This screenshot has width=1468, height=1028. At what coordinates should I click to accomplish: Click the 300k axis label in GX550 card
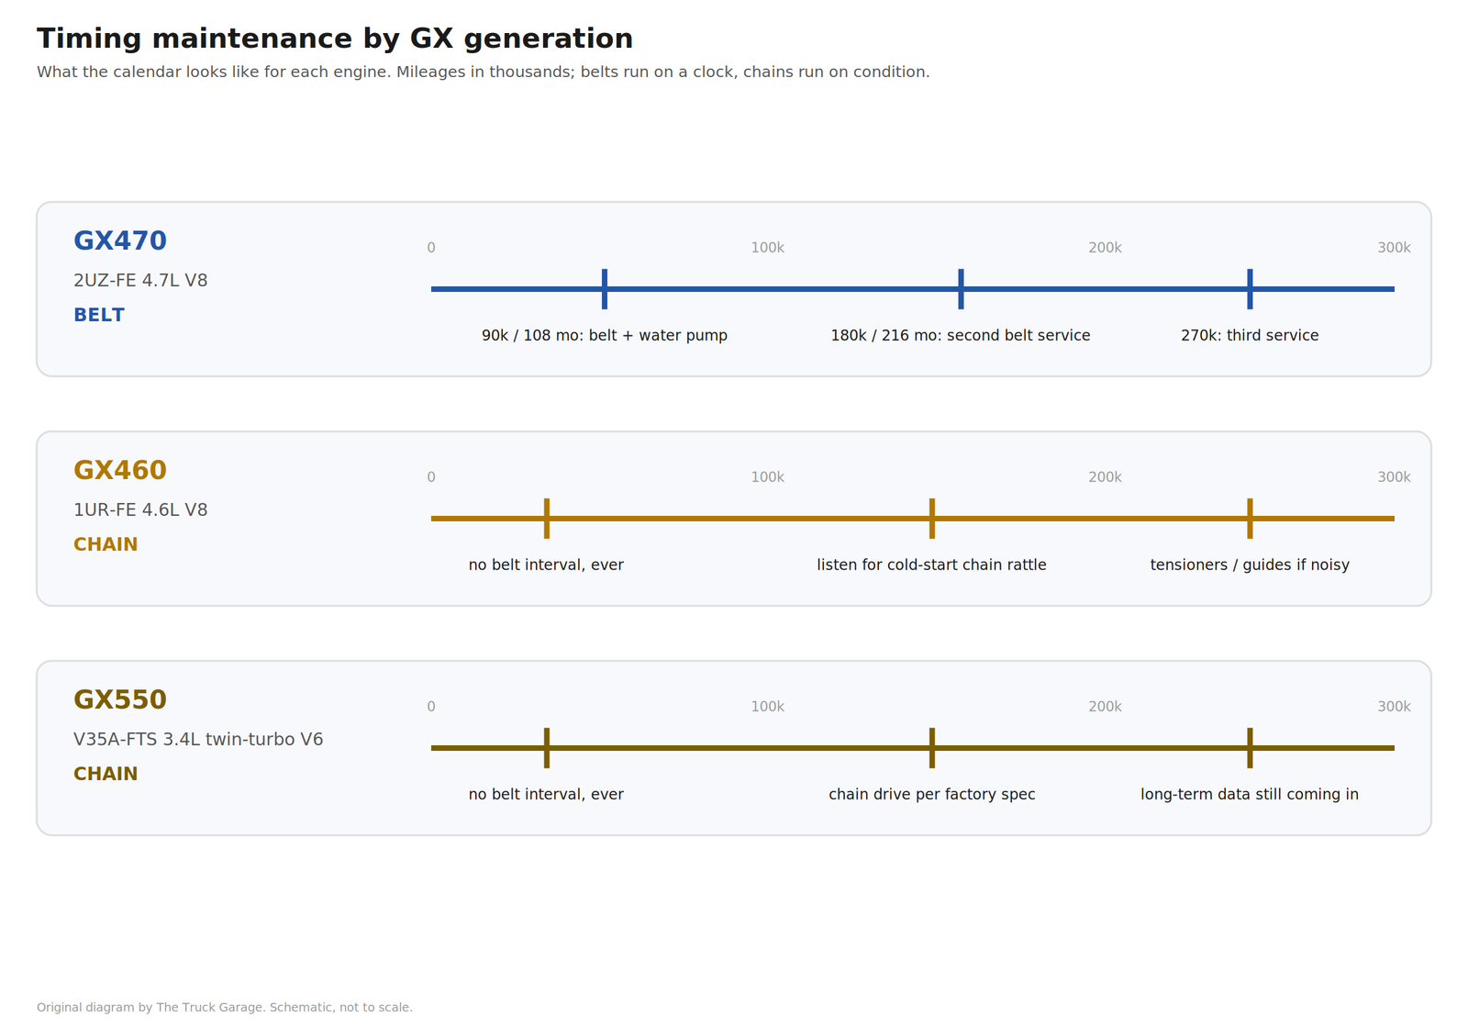pyautogui.click(x=1394, y=707)
